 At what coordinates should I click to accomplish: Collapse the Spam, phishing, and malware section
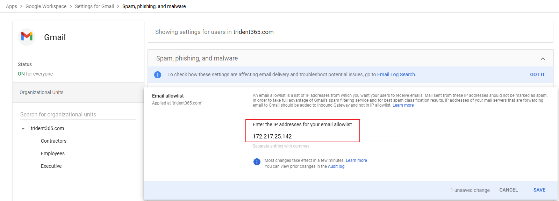543,59
